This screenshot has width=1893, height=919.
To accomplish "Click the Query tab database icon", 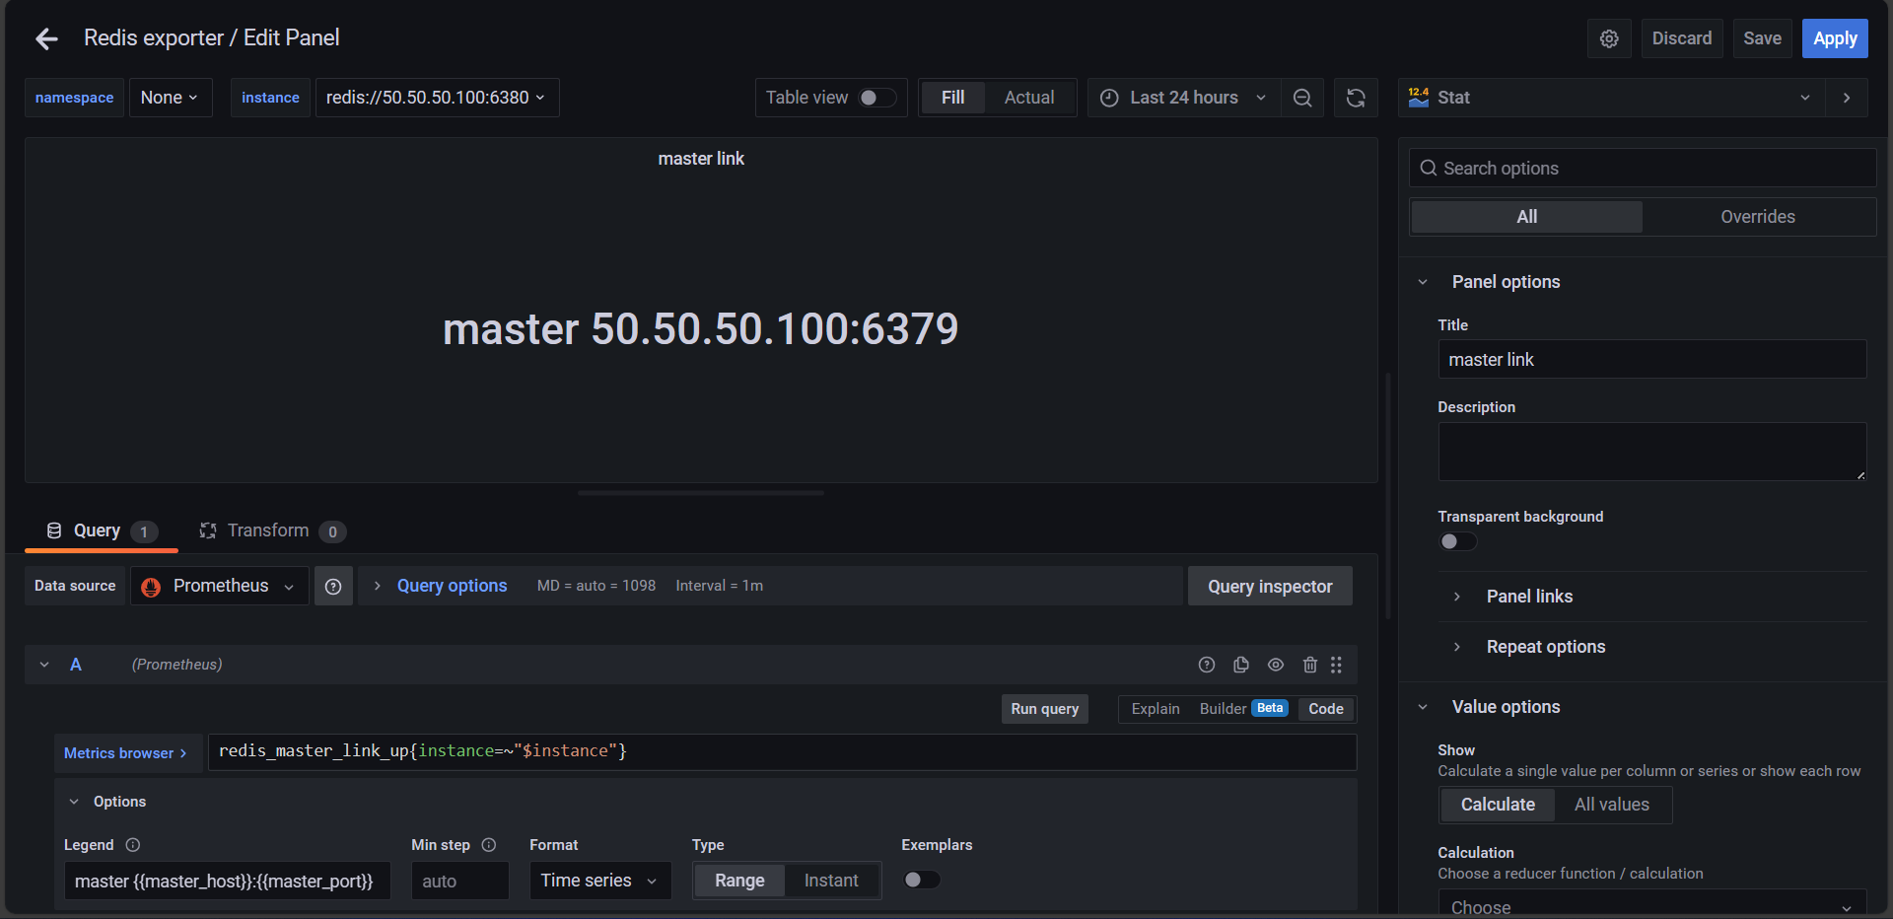I will coord(54,530).
